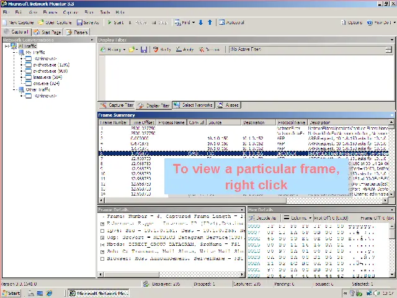Switch to the Display Filter tab
The width and height of the screenshot is (397, 298).
[154, 106]
